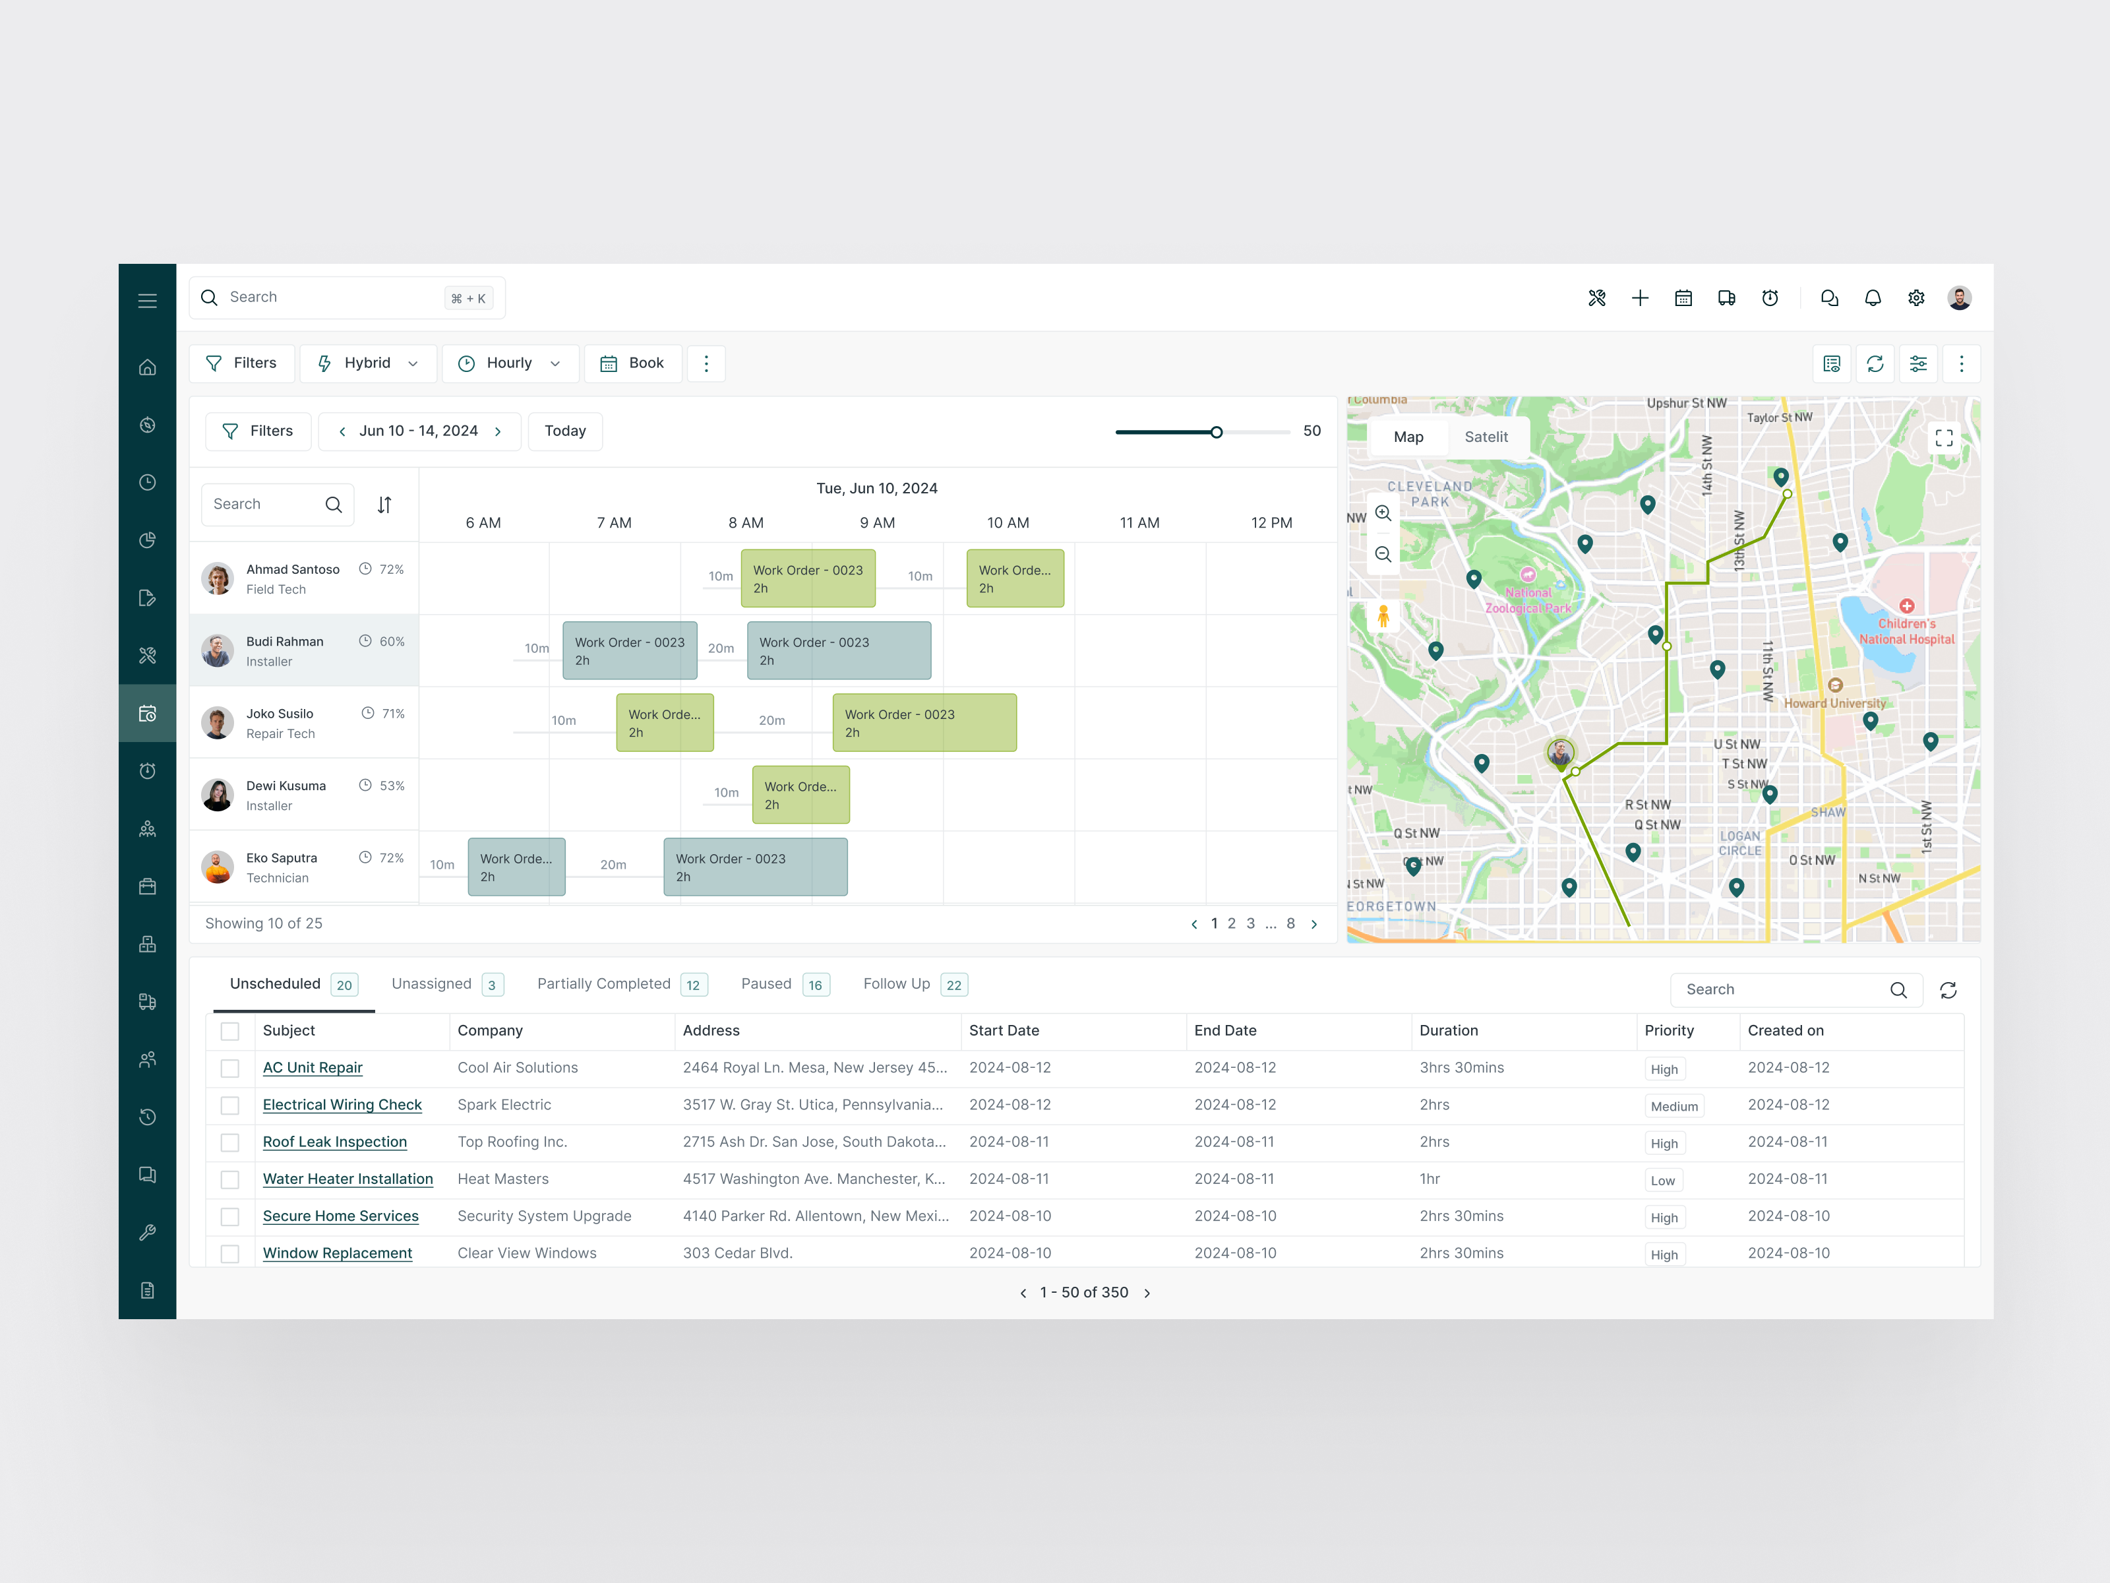Toggle the select-all checkbox in the table header
The image size is (2110, 1583).
coord(230,1032)
